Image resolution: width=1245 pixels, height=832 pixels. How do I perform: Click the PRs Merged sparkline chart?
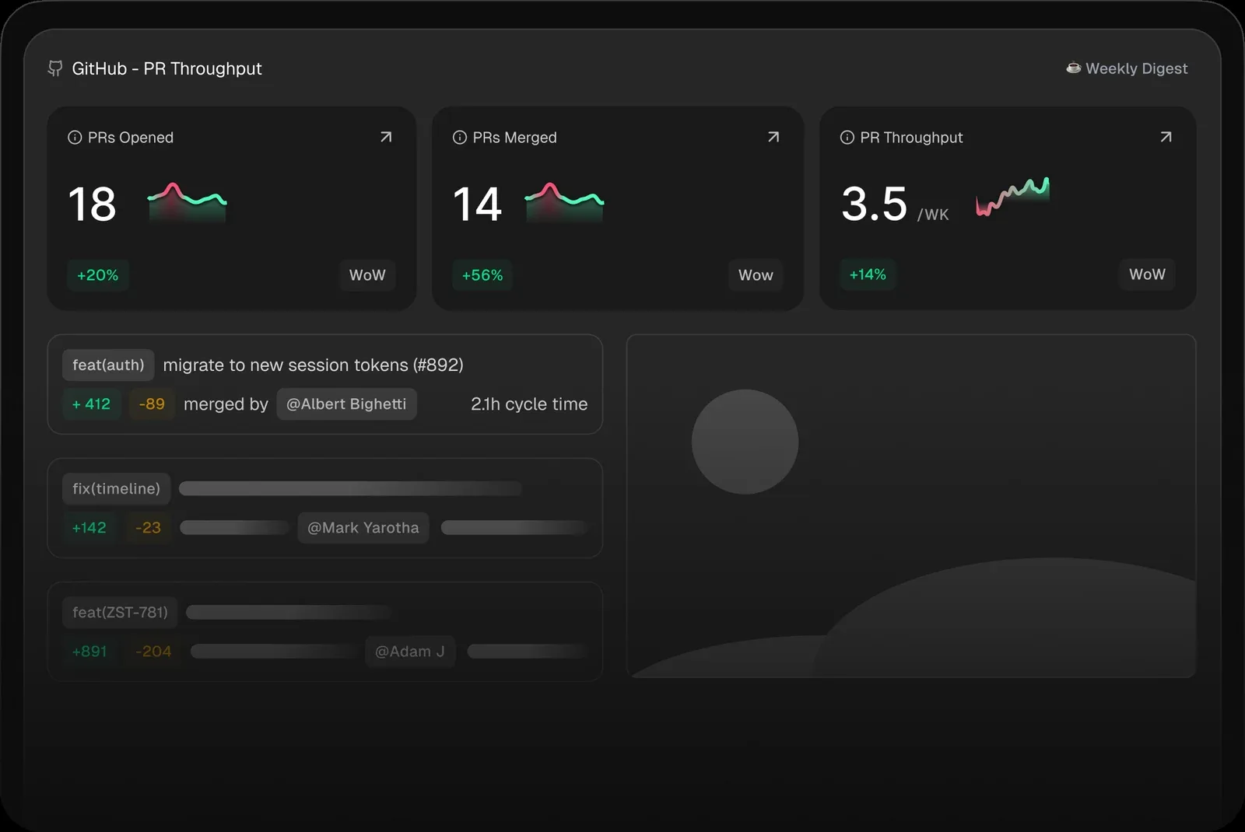tap(565, 202)
